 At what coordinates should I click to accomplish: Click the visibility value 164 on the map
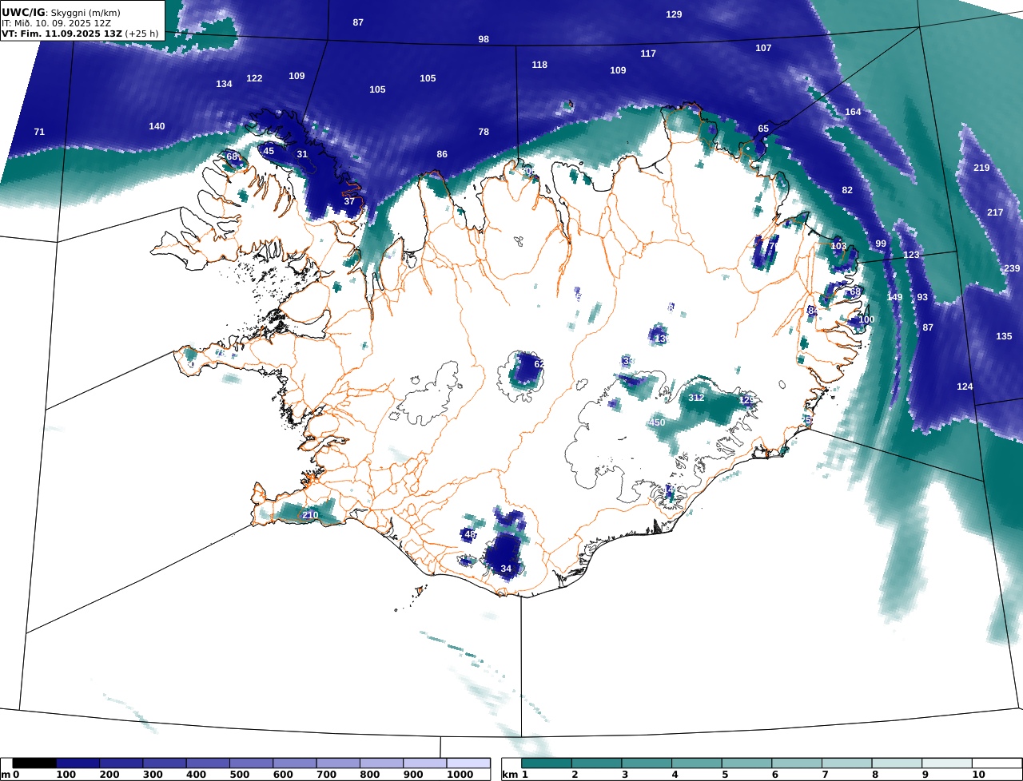point(854,112)
